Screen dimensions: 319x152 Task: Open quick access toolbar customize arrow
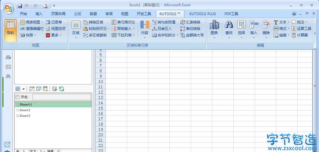point(54,6)
